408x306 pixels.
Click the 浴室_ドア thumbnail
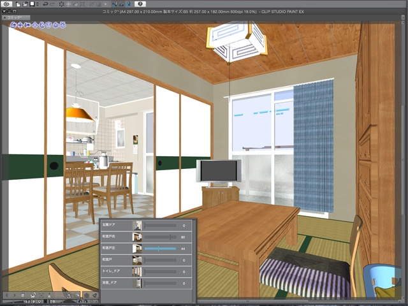137,283
